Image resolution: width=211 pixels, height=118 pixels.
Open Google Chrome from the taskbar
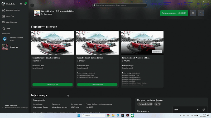pyautogui.click(x=108, y=115)
